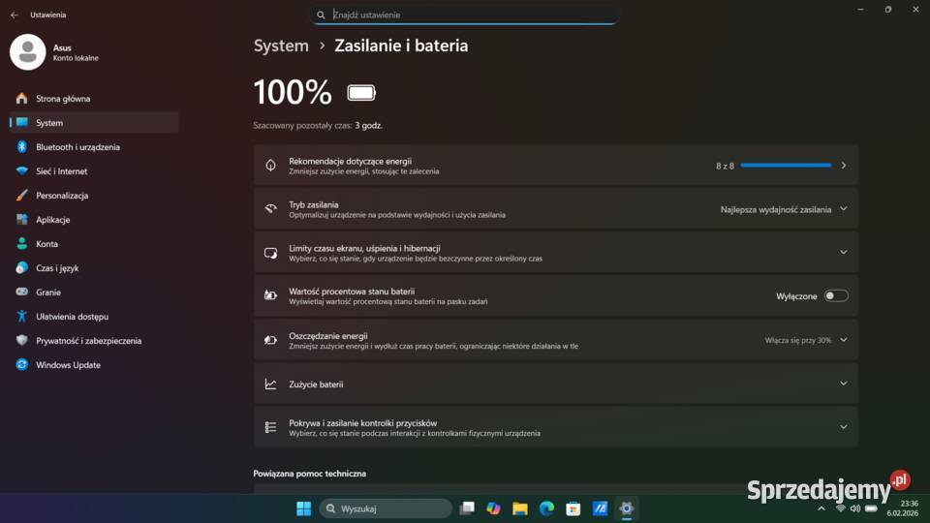Open File Explorer from the taskbar
This screenshot has width=930, height=523.
[520, 508]
